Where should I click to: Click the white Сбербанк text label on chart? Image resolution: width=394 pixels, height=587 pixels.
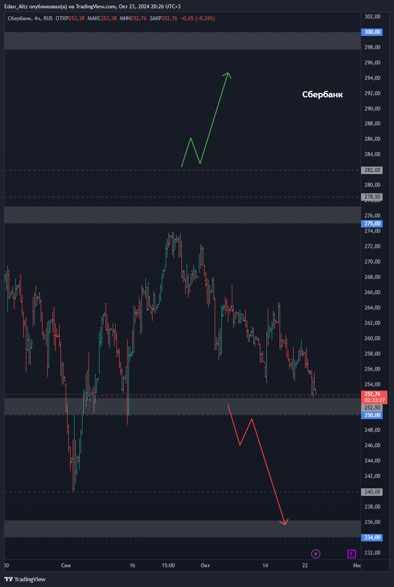coord(323,94)
